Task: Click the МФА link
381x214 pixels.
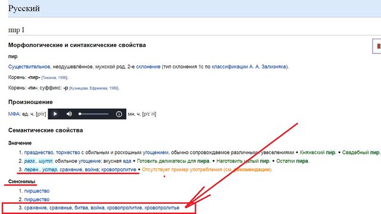Action: 14,114
